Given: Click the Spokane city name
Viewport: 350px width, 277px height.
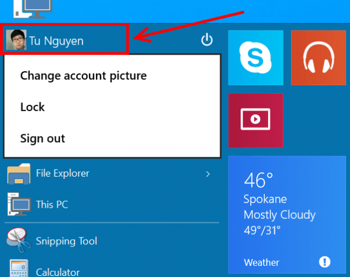Looking at the screenshot, I should [x=265, y=199].
